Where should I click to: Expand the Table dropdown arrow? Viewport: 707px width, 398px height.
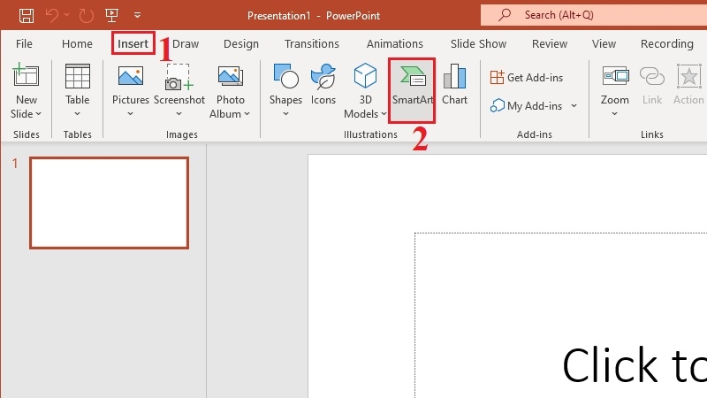tap(77, 114)
